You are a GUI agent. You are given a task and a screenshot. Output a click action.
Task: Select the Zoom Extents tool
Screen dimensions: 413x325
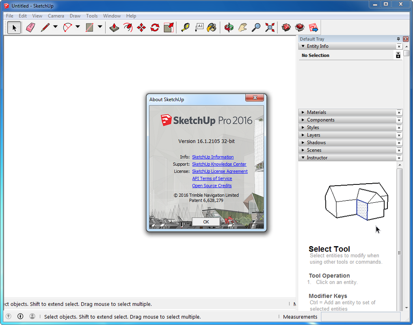pos(270,27)
